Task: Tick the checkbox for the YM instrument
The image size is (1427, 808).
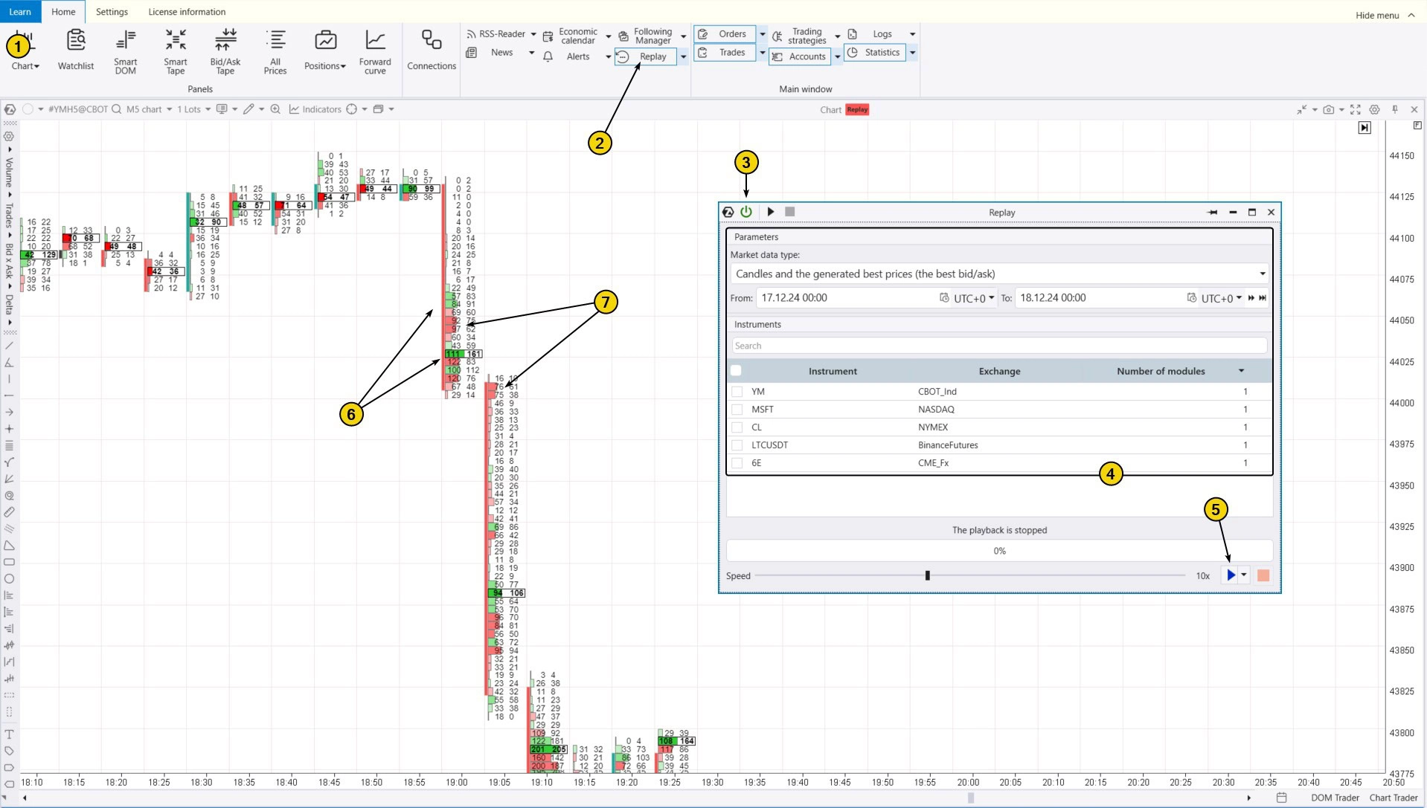Action: point(737,392)
